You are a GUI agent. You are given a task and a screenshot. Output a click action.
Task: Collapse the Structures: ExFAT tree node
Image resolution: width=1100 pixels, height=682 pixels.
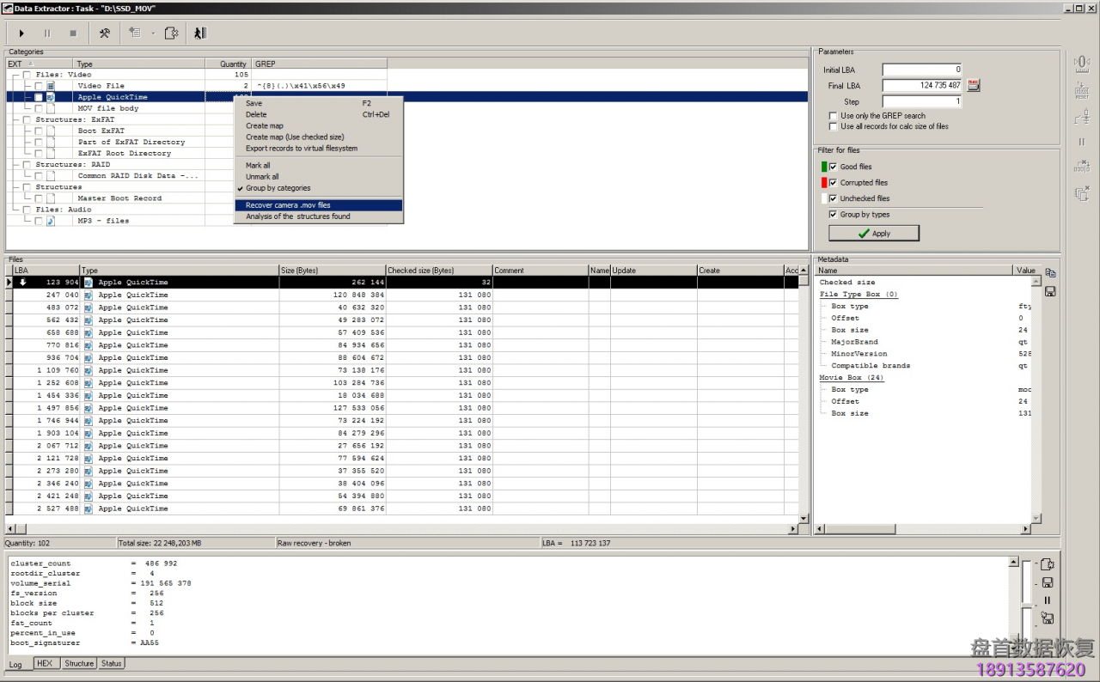click(x=15, y=119)
